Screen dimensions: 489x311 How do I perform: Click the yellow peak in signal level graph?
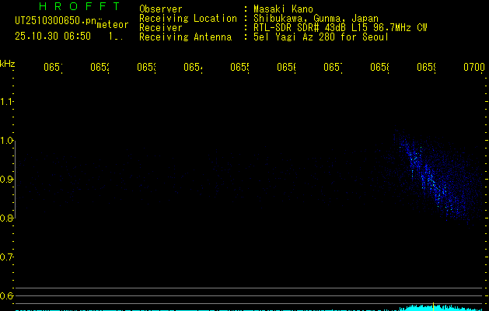click(433, 306)
